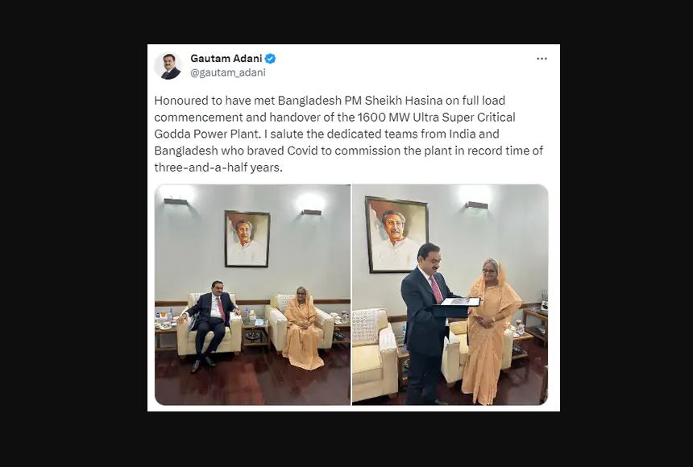The image size is (693, 467).
Task: Click the word Covid in the tweet
Action: pyautogui.click(x=302, y=151)
